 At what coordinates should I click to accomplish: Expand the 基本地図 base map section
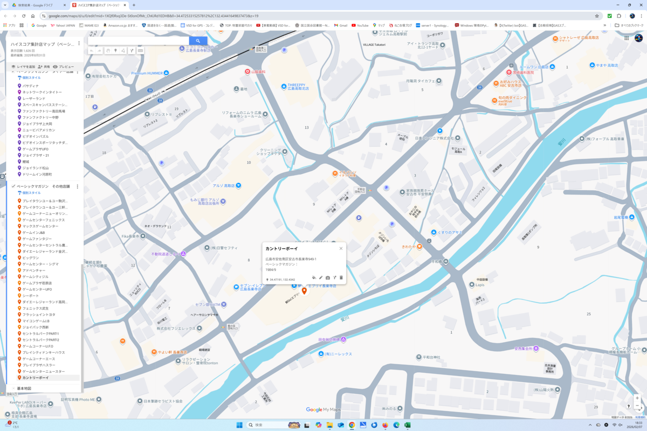13,388
